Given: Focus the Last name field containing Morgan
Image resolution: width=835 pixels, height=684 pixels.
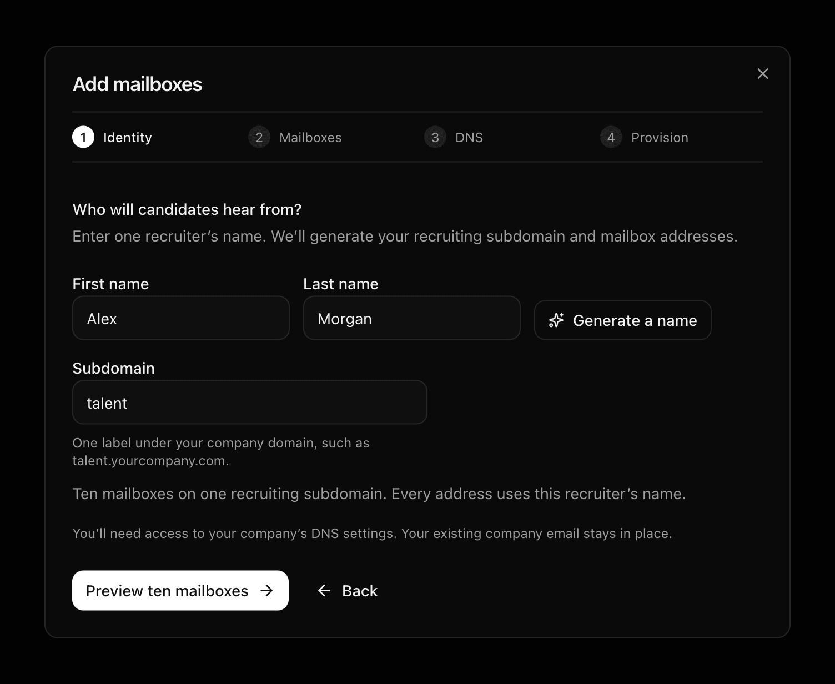Looking at the screenshot, I should coord(412,318).
